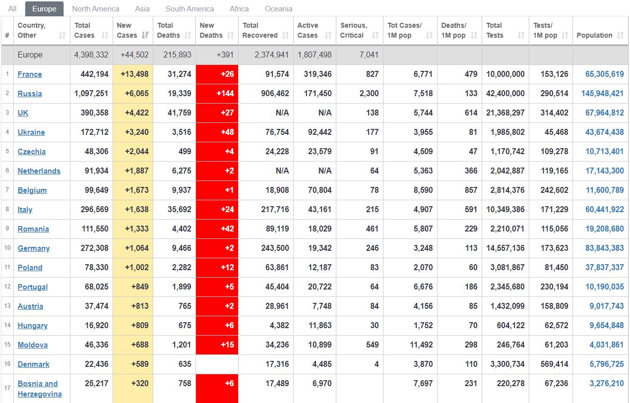Sort table by Total Deaths using arrow icon
This screenshot has width=630, height=403.
pyautogui.click(x=188, y=35)
